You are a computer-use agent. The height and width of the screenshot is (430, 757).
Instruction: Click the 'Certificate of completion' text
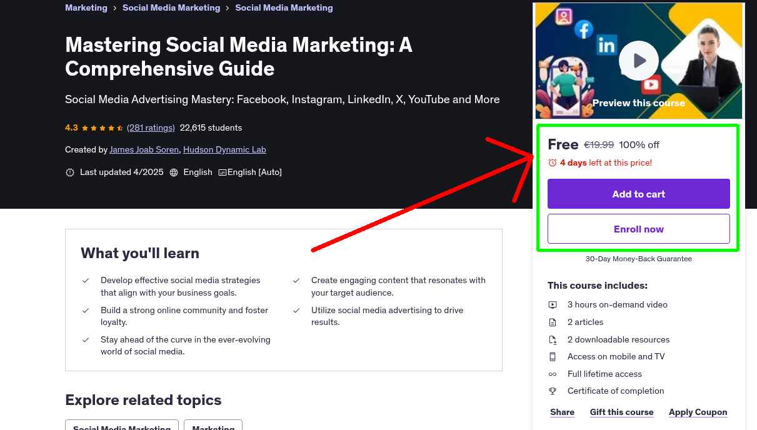click(x=616, y=391)
